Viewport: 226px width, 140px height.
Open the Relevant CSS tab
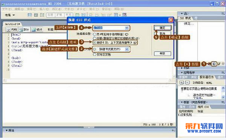coord(203,107)
